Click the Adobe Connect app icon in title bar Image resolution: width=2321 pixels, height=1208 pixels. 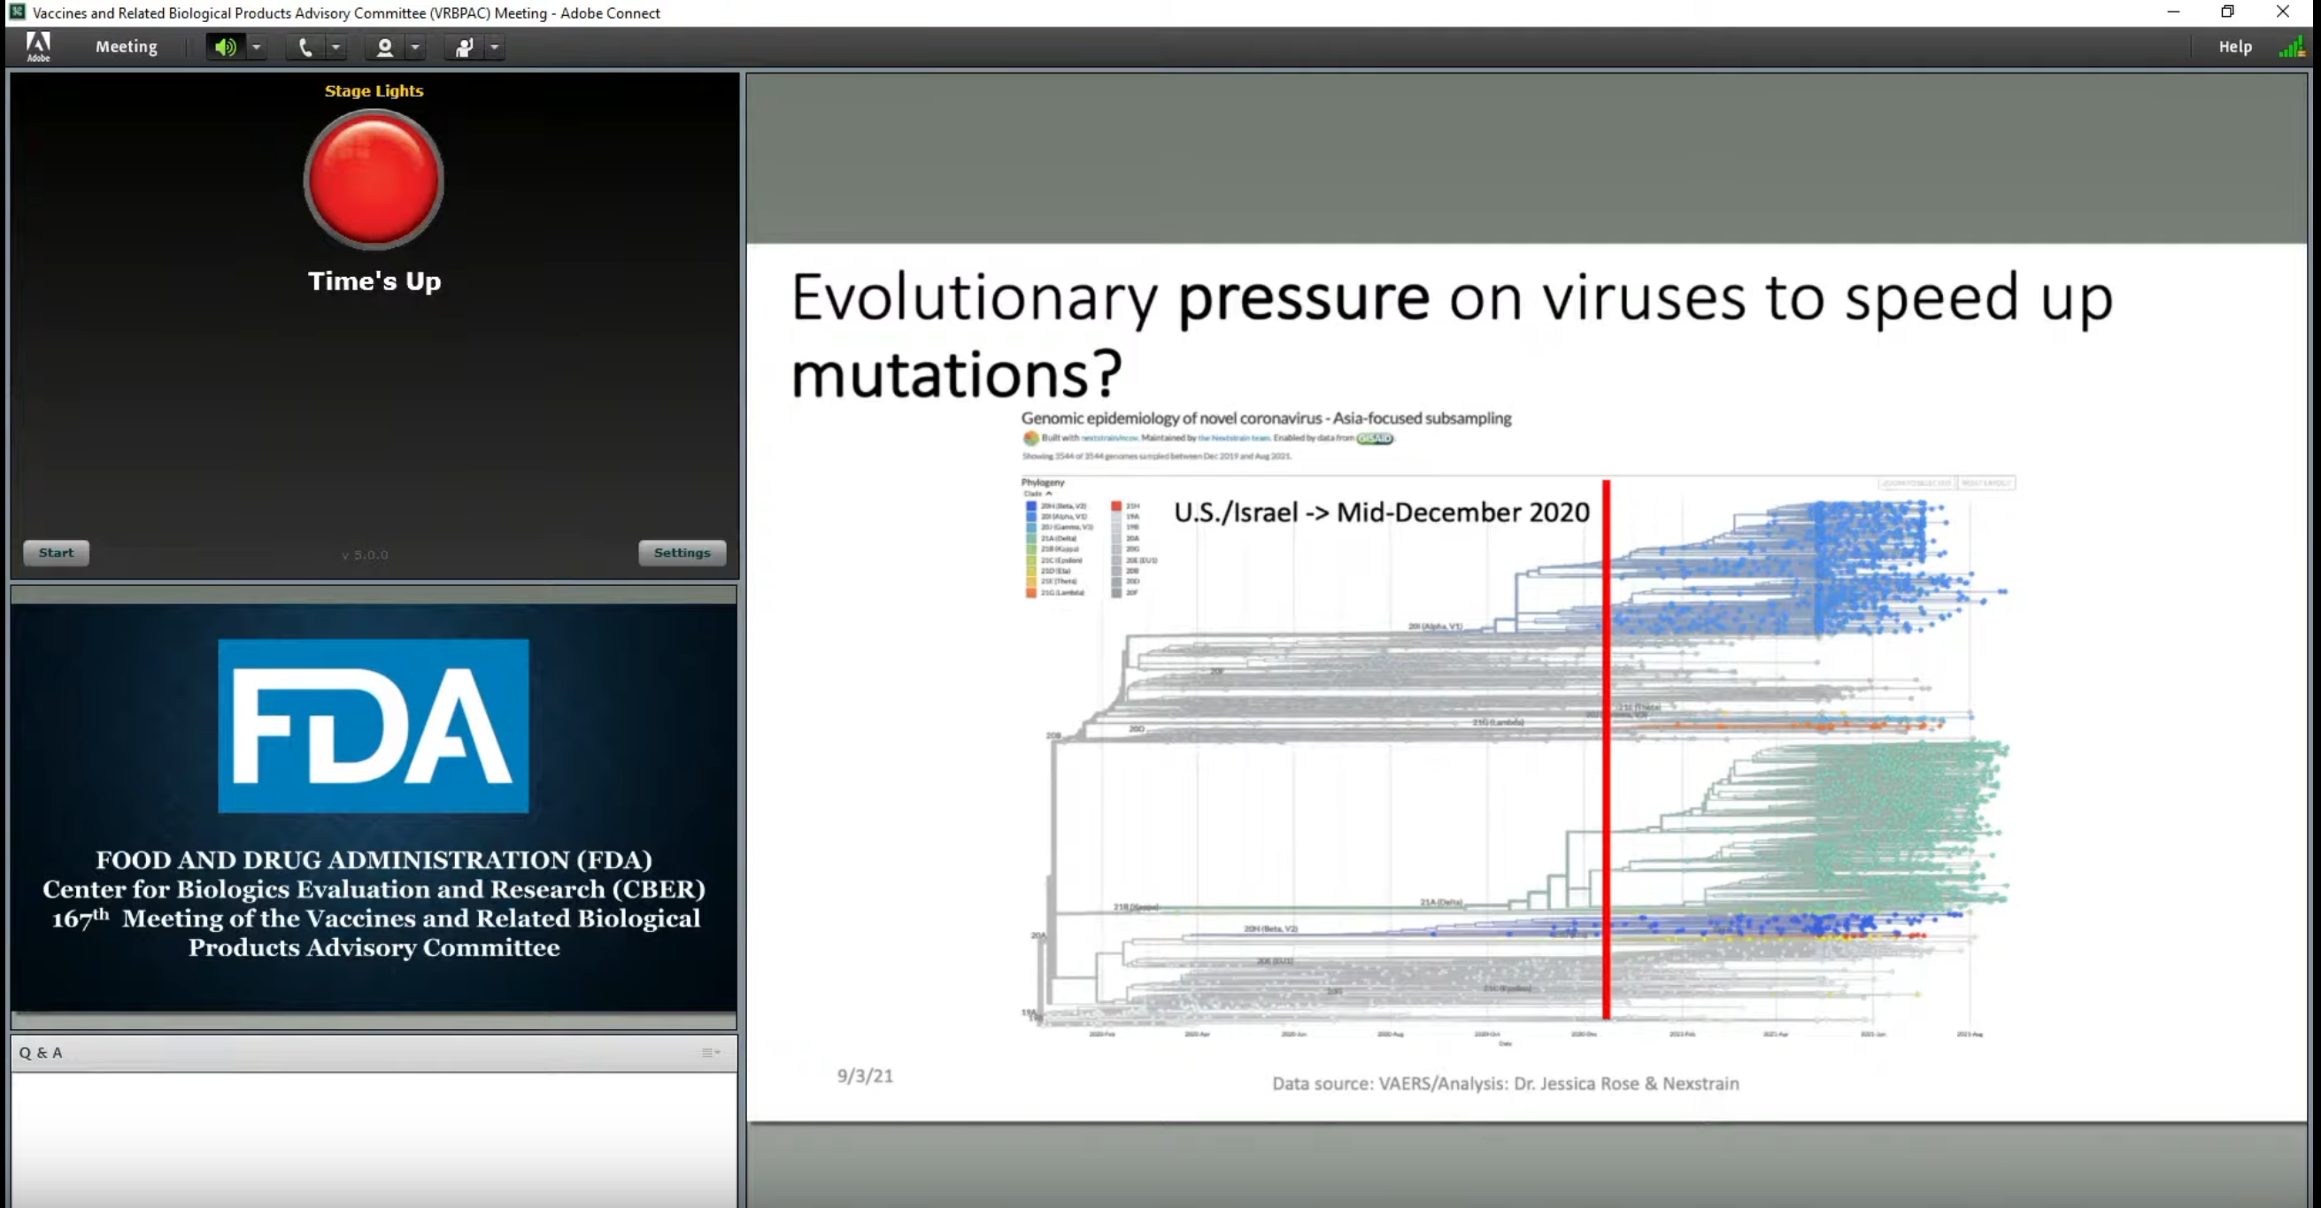pos(16,12)
